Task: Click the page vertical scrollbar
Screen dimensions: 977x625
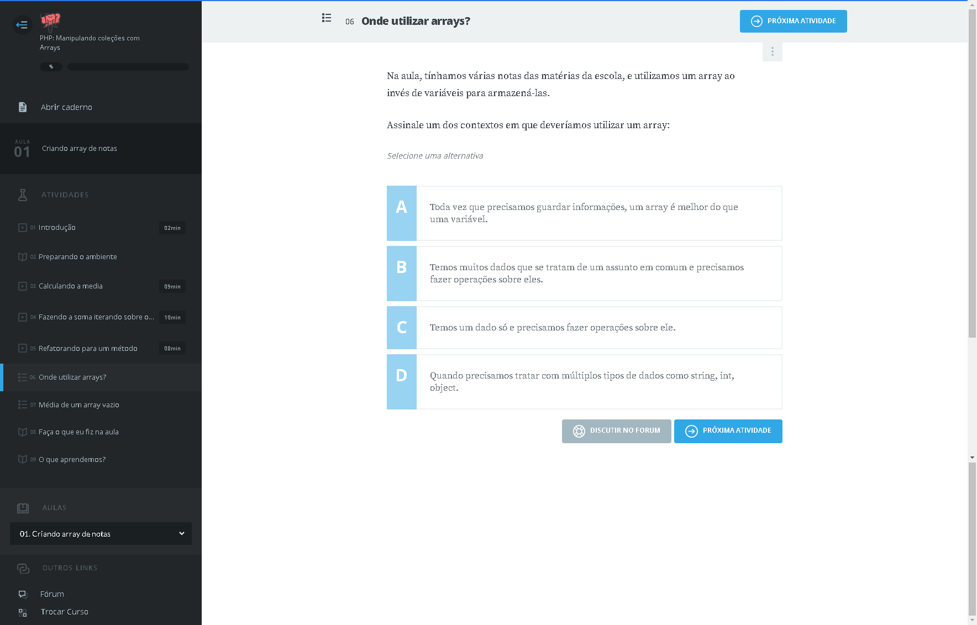Action: click(x=972, y=221)
